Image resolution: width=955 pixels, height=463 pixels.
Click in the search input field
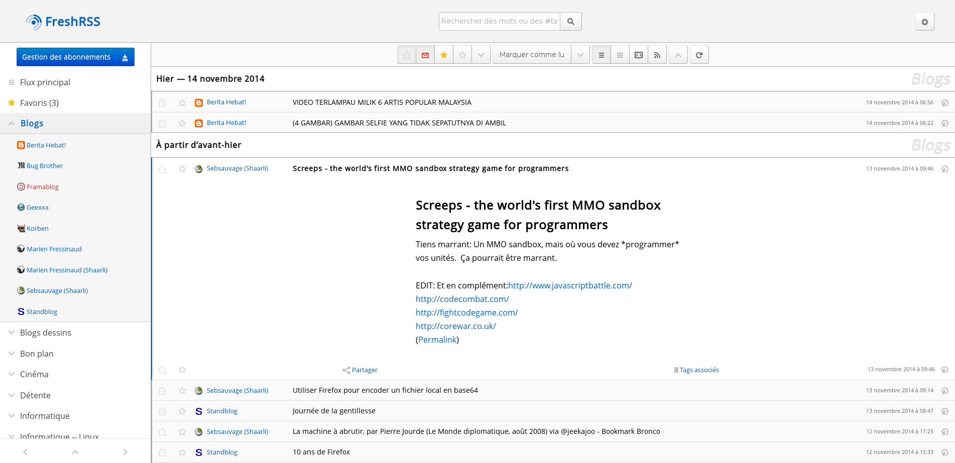[x=499, y=22]
